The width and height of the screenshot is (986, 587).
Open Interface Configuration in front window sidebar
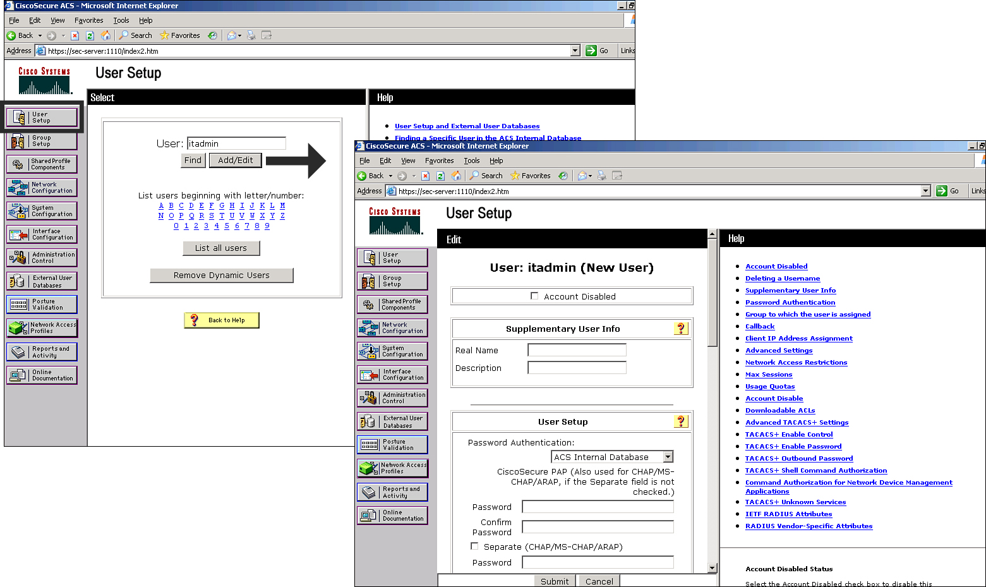(x=392, y=375)
